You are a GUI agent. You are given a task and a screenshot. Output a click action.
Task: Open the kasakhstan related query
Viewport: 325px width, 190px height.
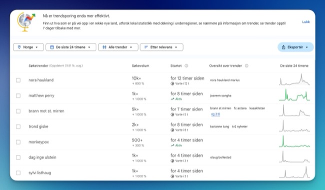pos(257,108)
